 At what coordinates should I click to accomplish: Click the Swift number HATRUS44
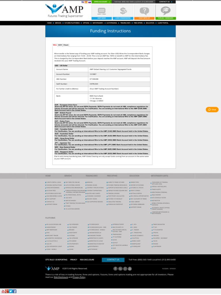tap(94, 84)
